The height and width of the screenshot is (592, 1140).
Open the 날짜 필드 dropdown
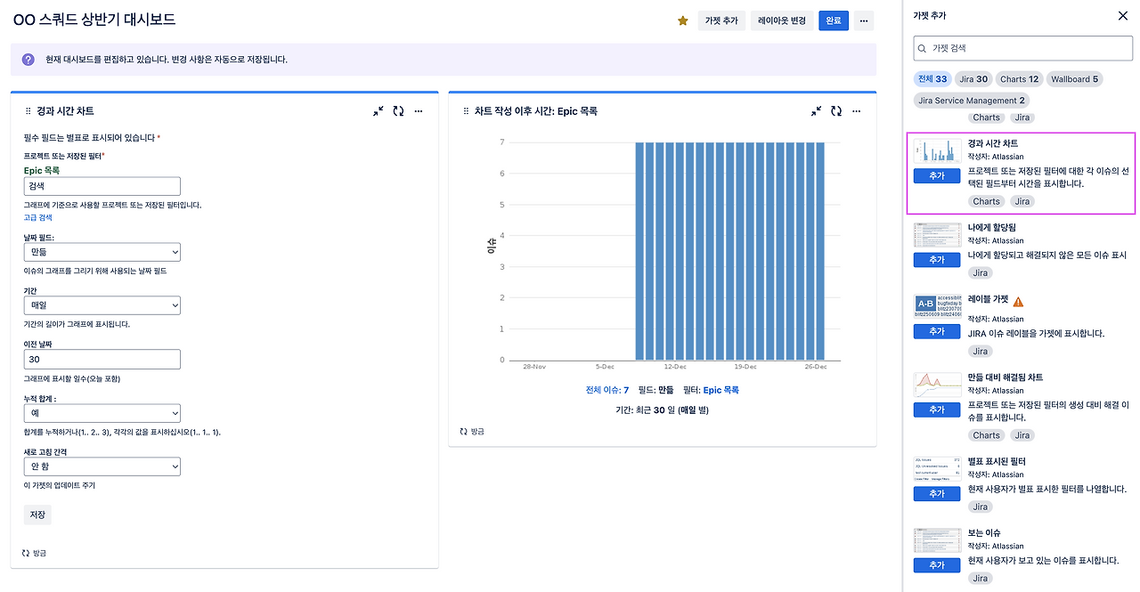pos(102,252)
